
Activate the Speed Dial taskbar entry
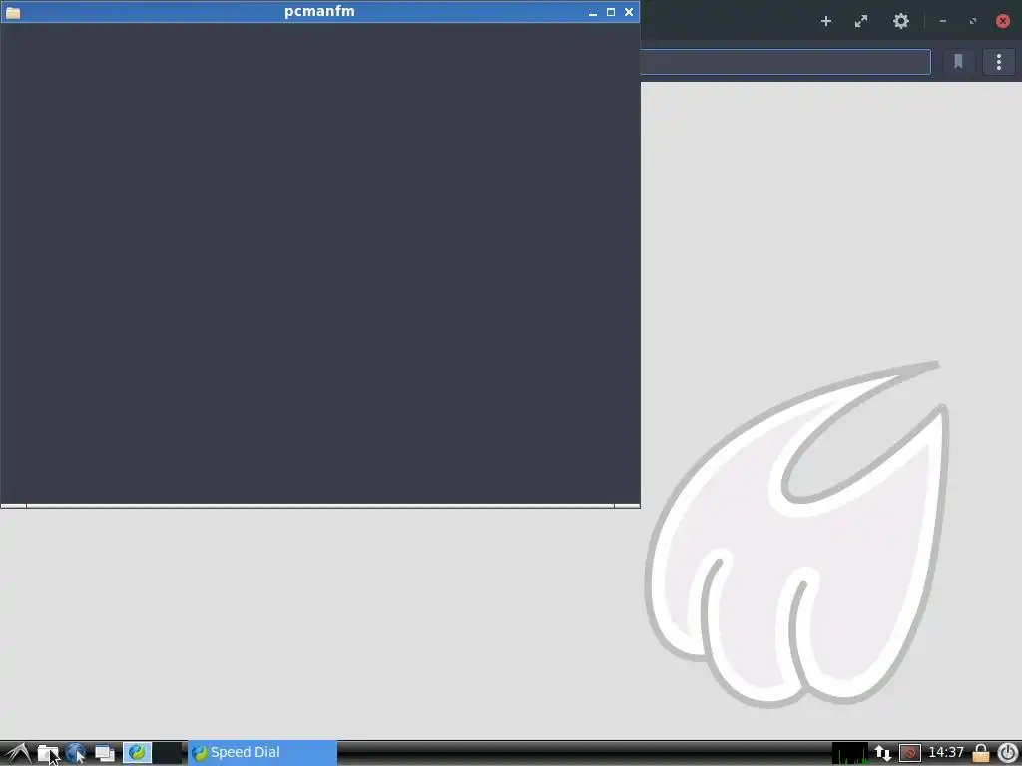point(262,752)
